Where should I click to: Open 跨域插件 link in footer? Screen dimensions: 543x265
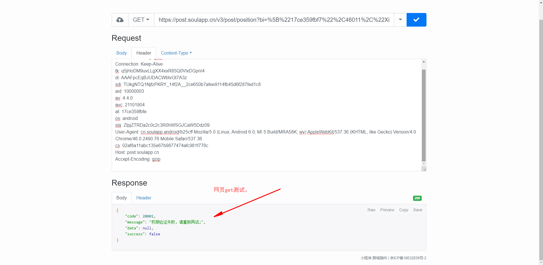coord(380,258)
